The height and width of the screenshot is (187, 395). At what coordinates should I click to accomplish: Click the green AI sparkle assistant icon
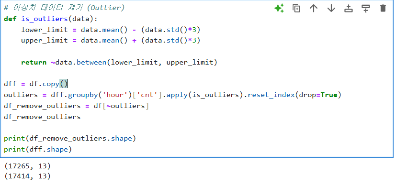pos(279,8)
